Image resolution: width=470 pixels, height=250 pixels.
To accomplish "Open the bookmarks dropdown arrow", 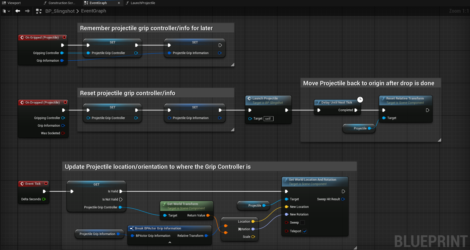I will [x=9, y=11].
